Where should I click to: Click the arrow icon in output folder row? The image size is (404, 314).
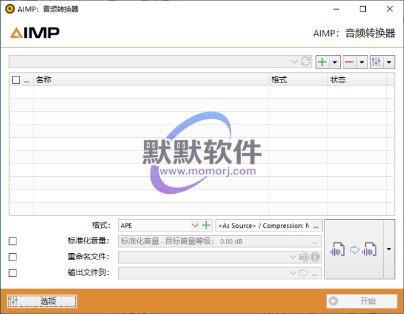(x=304, y=273)
